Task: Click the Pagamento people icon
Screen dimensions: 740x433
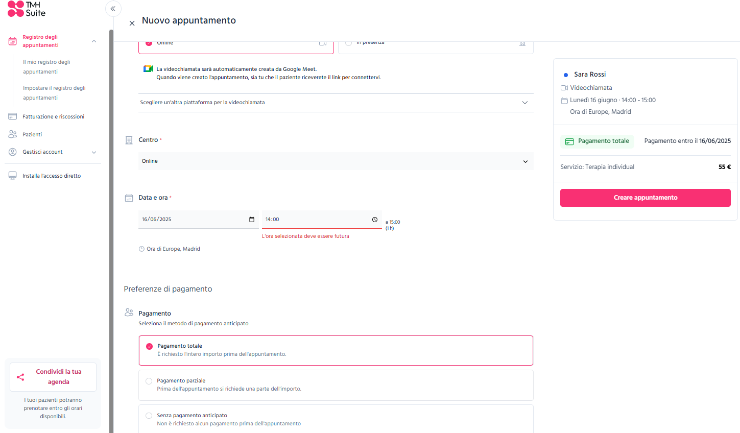Action: 129,312
